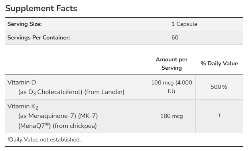Click the Amount per Serving column header
Viewport: 248px width, 151px height.
tap(171, 64)
